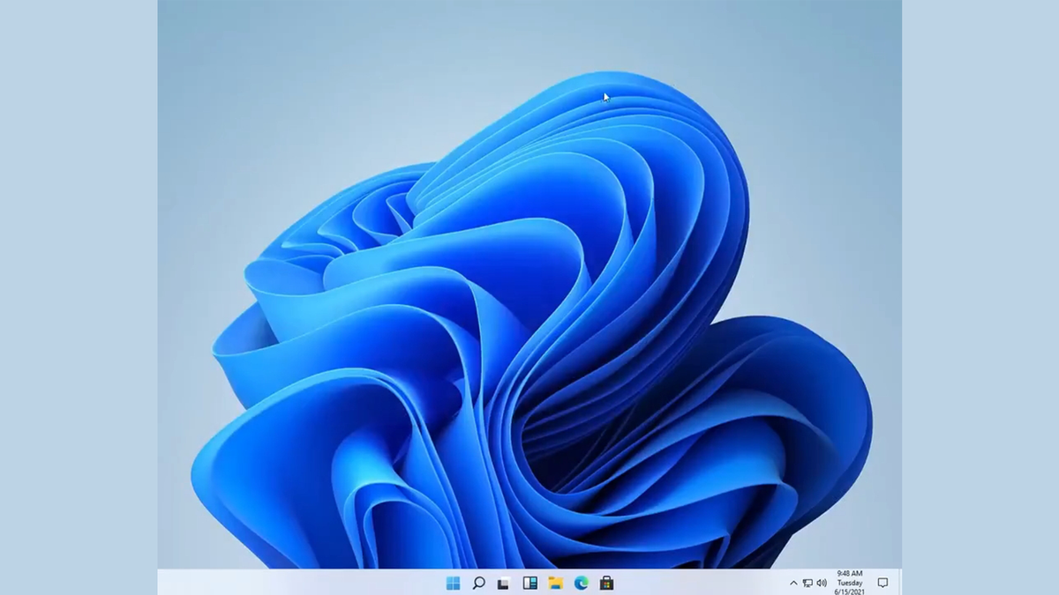Launch Microsoft Edge

coord(582,582)
